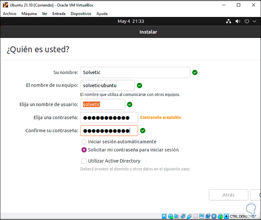The width and height of the screenshot is (261, 220).
Task: Open the May 4 21:33 clock
Action: coord(131,21)
